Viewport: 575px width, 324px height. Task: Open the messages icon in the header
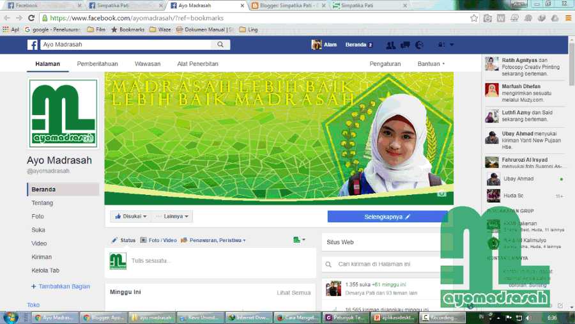point(405,45)
